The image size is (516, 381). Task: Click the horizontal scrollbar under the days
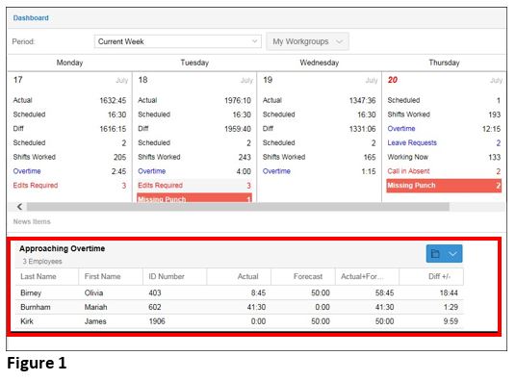point(238,207)
